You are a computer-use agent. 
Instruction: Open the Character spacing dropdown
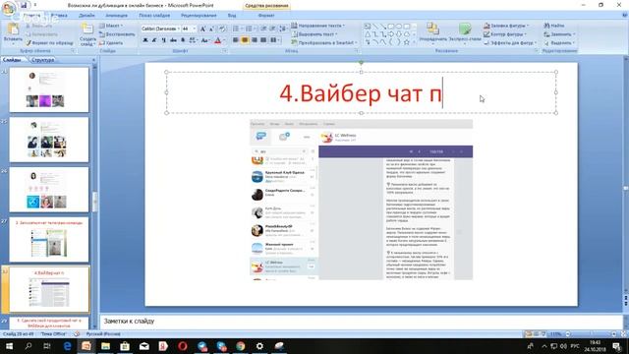click(x=193, y=40)
